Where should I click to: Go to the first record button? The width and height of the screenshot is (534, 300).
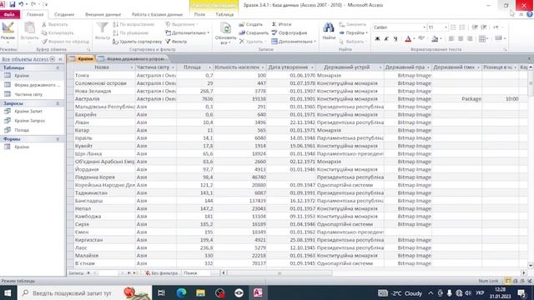pyautogui.click(x=88, y=273)
